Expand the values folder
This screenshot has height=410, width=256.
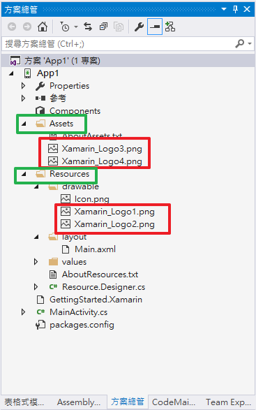coord(36,262)
